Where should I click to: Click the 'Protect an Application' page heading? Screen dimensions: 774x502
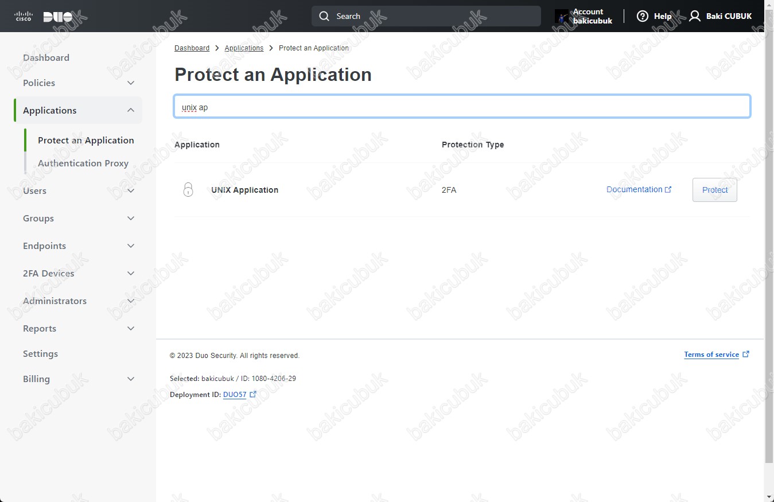coord(273,75)
